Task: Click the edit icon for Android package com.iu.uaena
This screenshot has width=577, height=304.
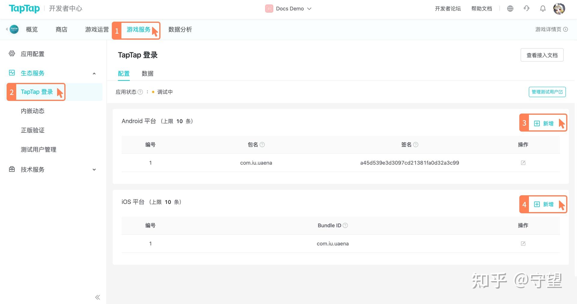Action: pyautogui.click(x=523, y=163)
